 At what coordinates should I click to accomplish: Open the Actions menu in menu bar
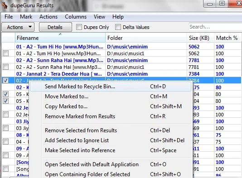click(x=48, y=17)
